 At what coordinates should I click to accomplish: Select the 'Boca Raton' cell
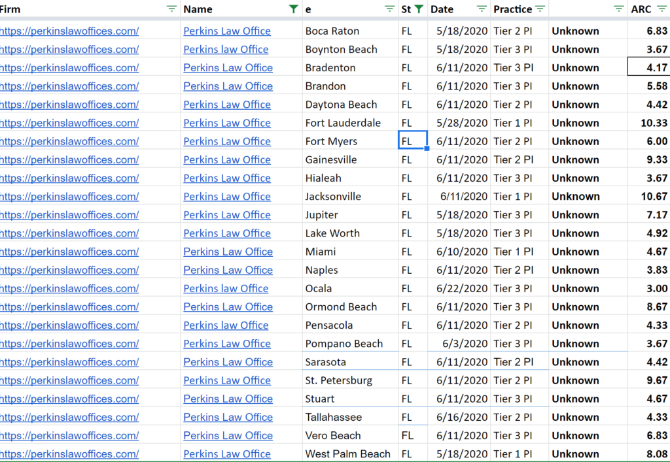coord(351,31)
